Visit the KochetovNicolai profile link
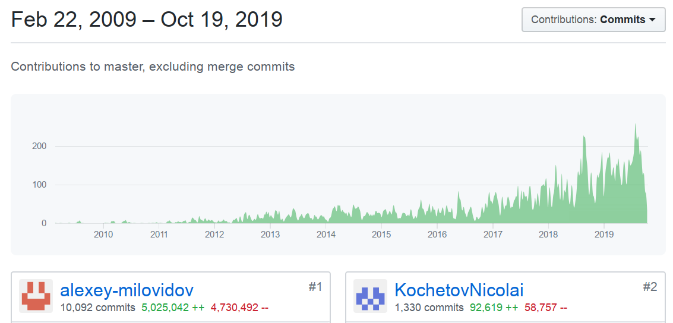 click(459, 290)
